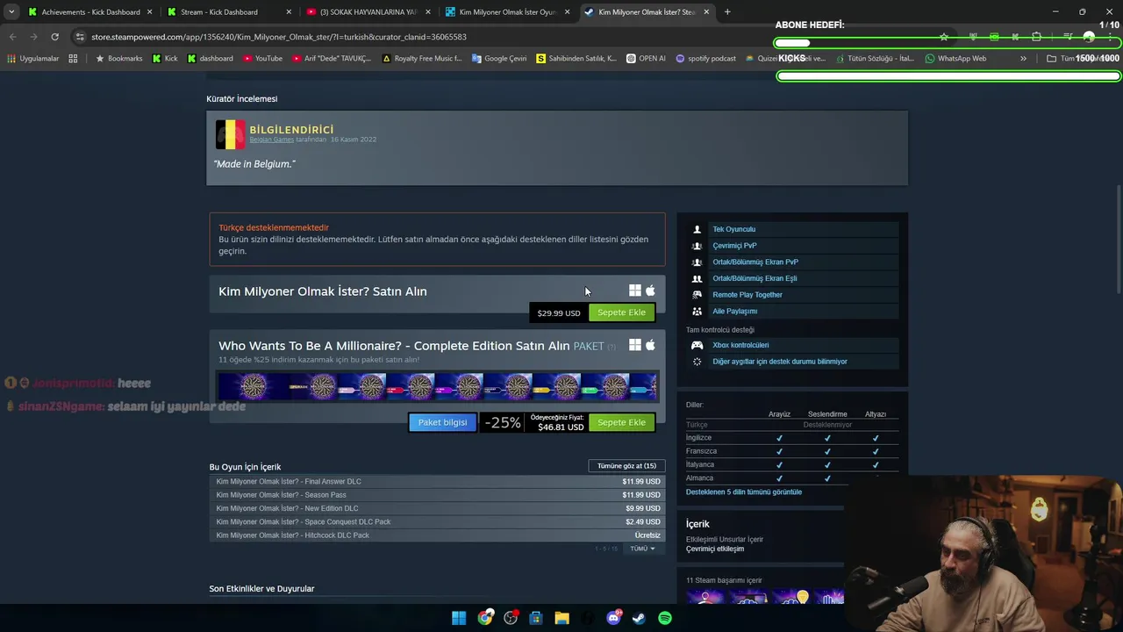Click the Remote Play Together icon

point(697,295)
